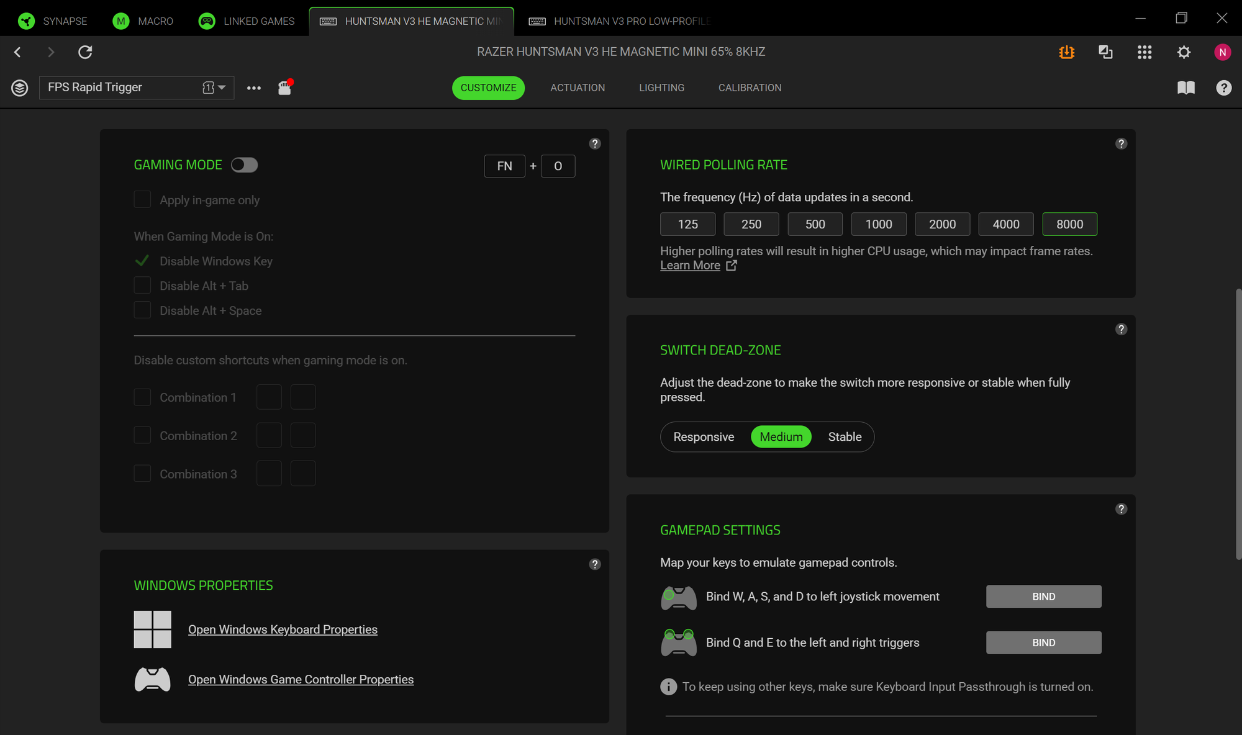Click the overlapping windows icon in header
Viewport: 1242px width, 735px height.
click(x=1105, y=52)
